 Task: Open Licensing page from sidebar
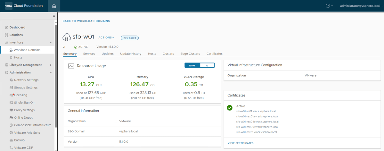point(20,95)
